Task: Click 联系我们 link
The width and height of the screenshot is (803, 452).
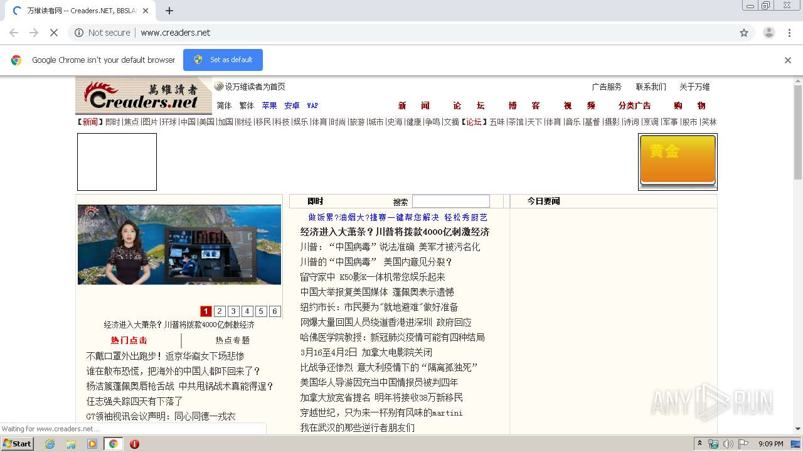Action: pos(651,87)
